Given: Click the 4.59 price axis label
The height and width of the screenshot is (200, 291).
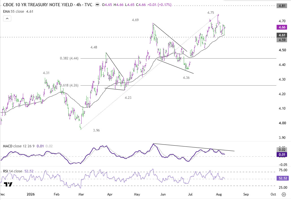Looking at the screenshot, I should pyautogui.click(x=282, y=40).
